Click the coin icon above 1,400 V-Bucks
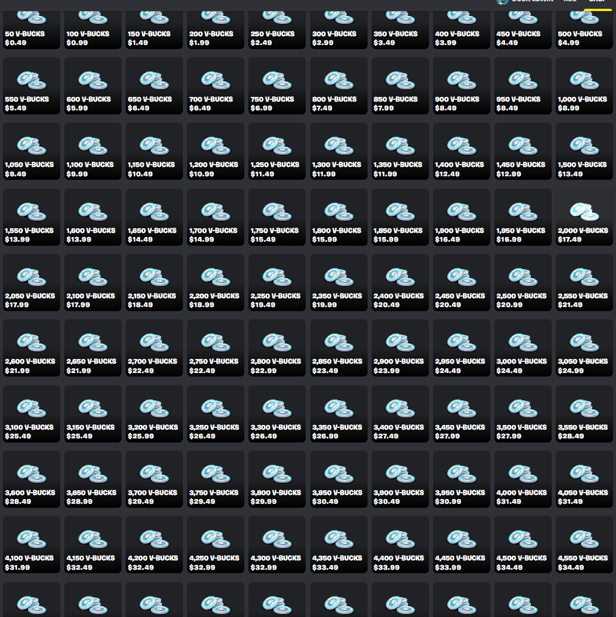Viewport: 616px width, 617px height. [x=461, y=145]
